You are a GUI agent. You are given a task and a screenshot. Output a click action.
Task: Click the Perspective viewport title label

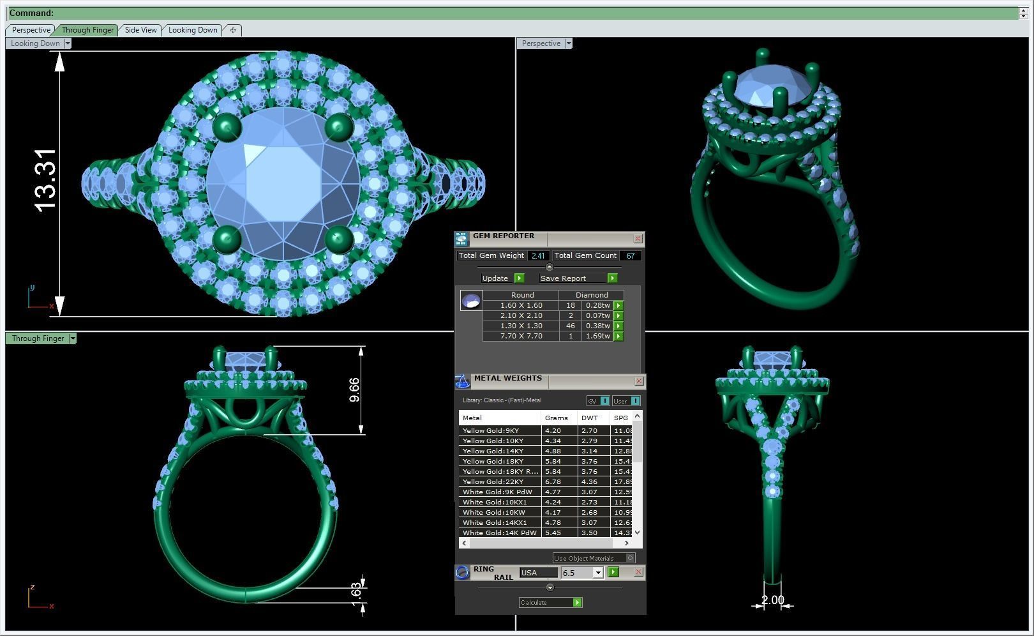point(541,43)
